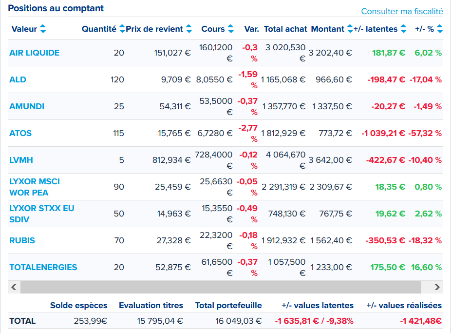Sort by +/- latentes arrows
Image resolution: width=451 pixels, height=333 pixels.
(404, 29)
